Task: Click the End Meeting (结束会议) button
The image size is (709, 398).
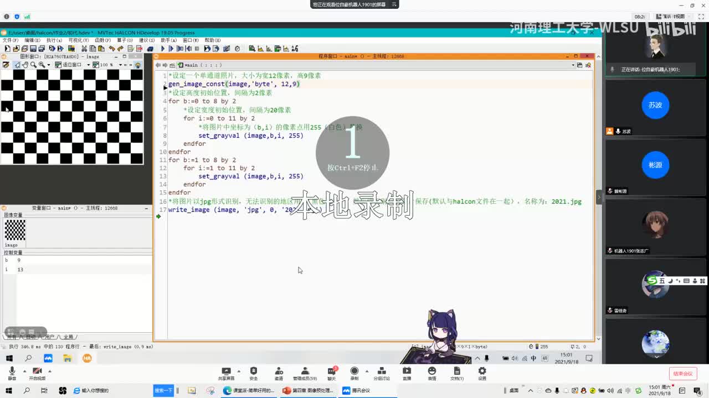Action: pyautogui.click(x=683, y=374)
